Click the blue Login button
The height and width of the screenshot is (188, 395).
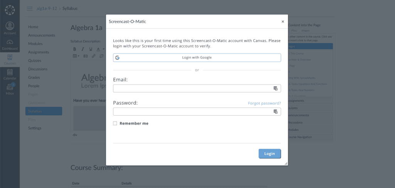270,154
